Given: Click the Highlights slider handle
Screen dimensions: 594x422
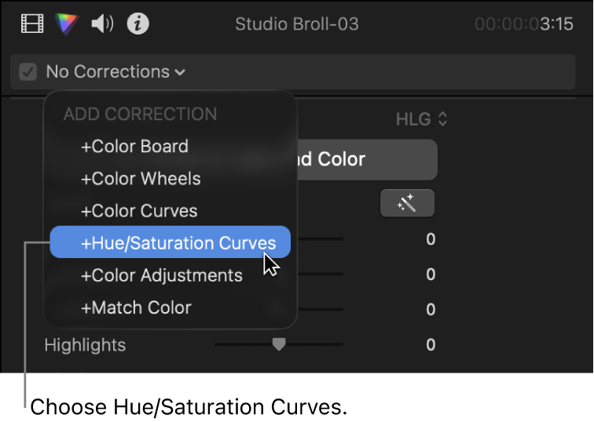Looking at the screenshot, I should pos(279,344).
